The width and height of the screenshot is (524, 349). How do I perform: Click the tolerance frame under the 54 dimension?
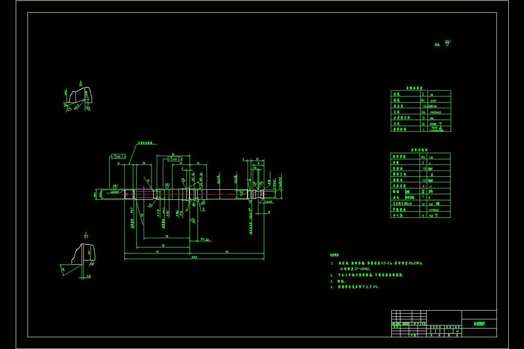click(175, 159)
